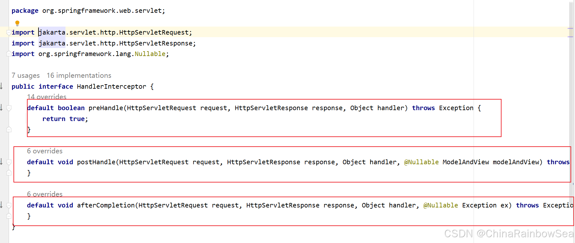This screenshot has width=575, height=243.
Task: Open the 16 implementations hint
Action: click(79, 76)
